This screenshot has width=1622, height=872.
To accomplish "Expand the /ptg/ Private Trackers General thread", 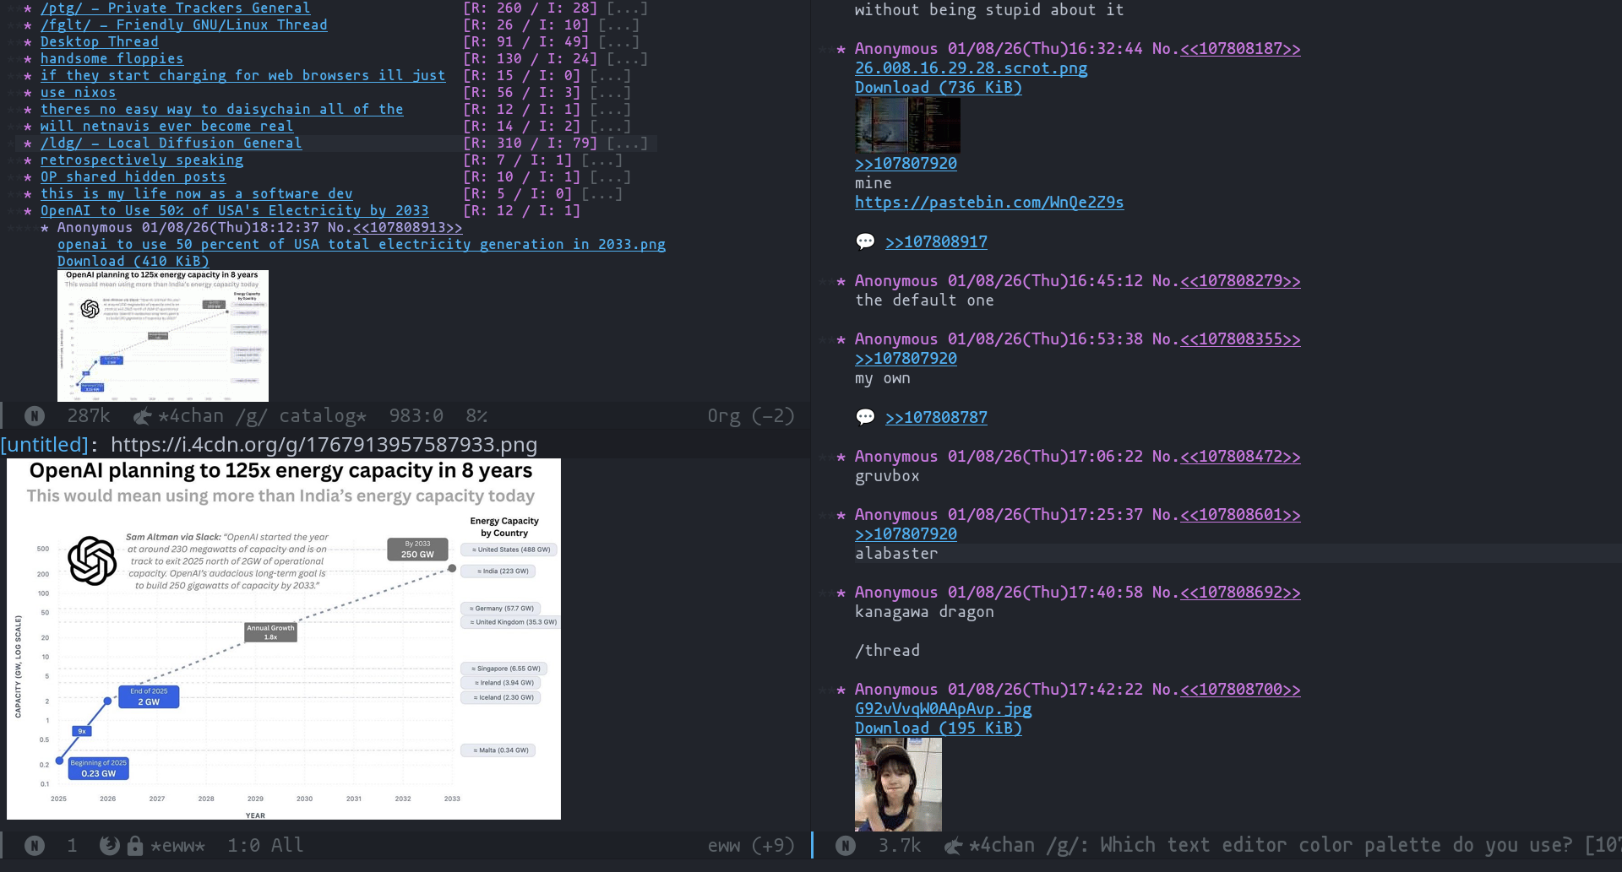I will coord(627,8).
